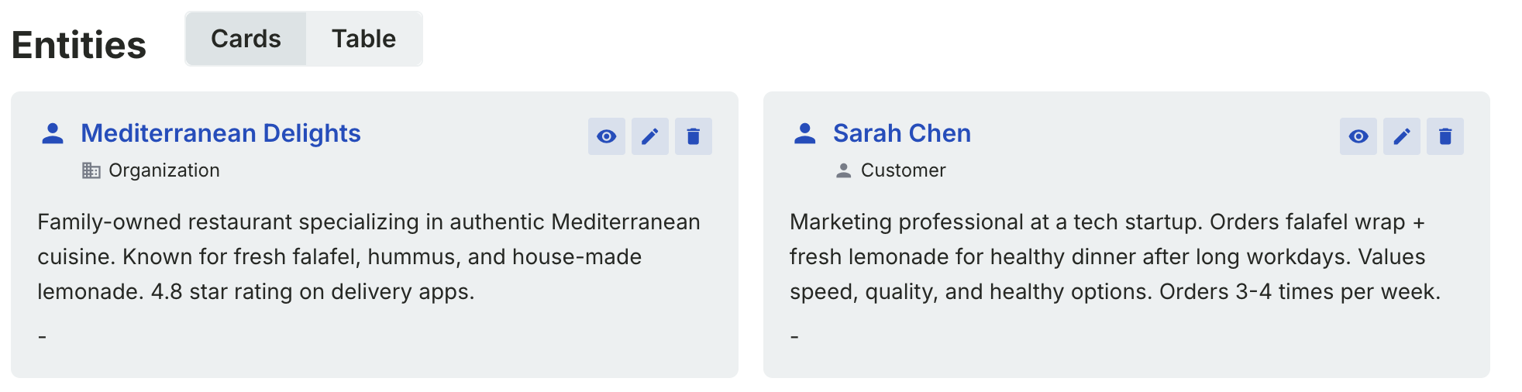
Task: Click the Entities page heading
Action: click(x=79, y=45)
